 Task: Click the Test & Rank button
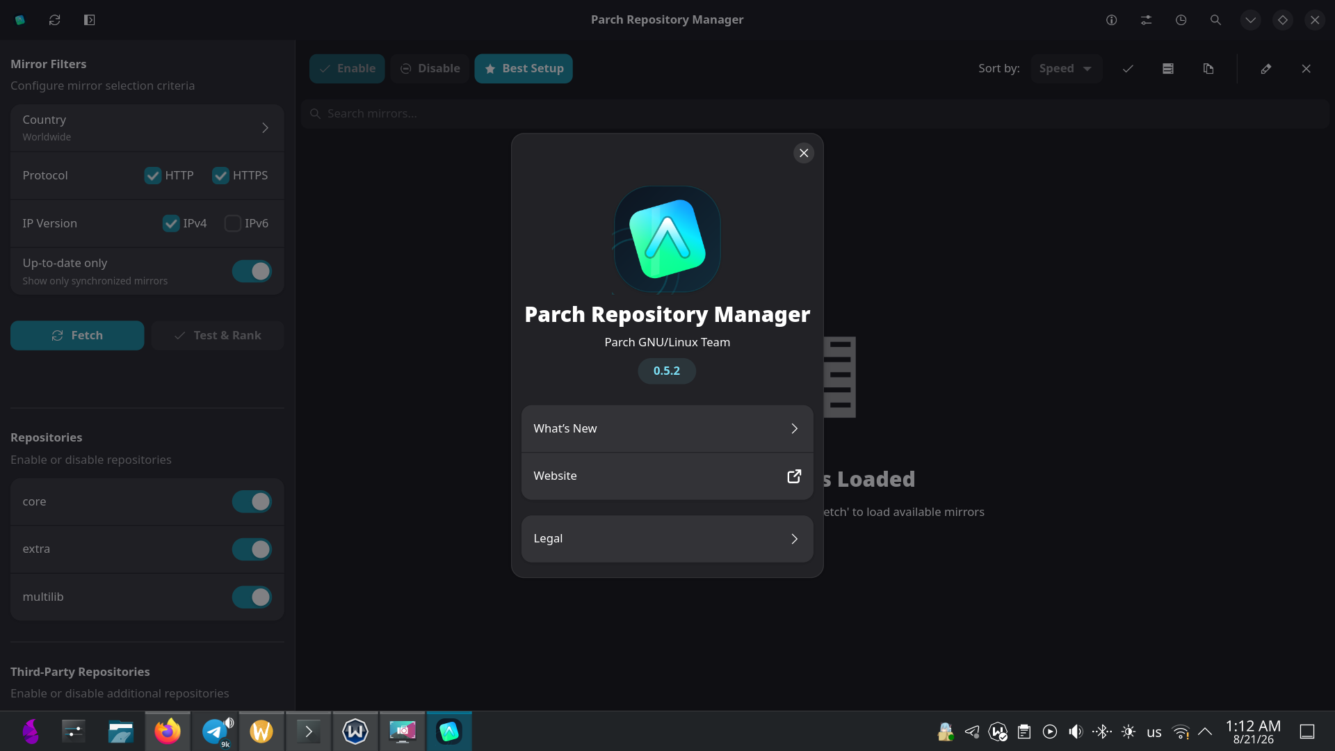218,335
